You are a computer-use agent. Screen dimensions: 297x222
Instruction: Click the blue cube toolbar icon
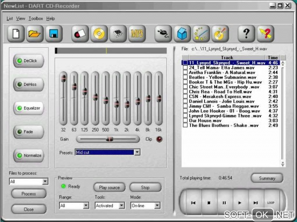tap(182, 34)
